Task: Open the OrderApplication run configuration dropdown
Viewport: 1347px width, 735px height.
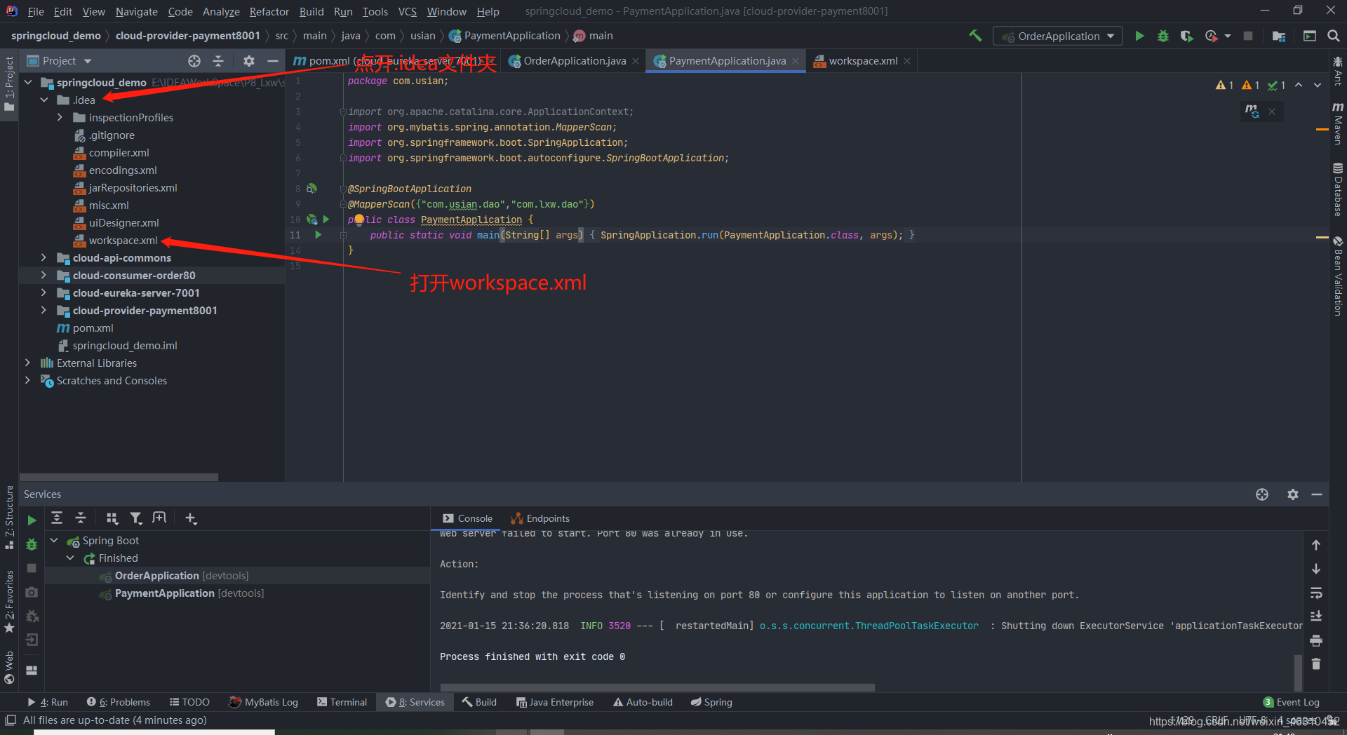Action: pyautogui.click(x=1111, y=36)
